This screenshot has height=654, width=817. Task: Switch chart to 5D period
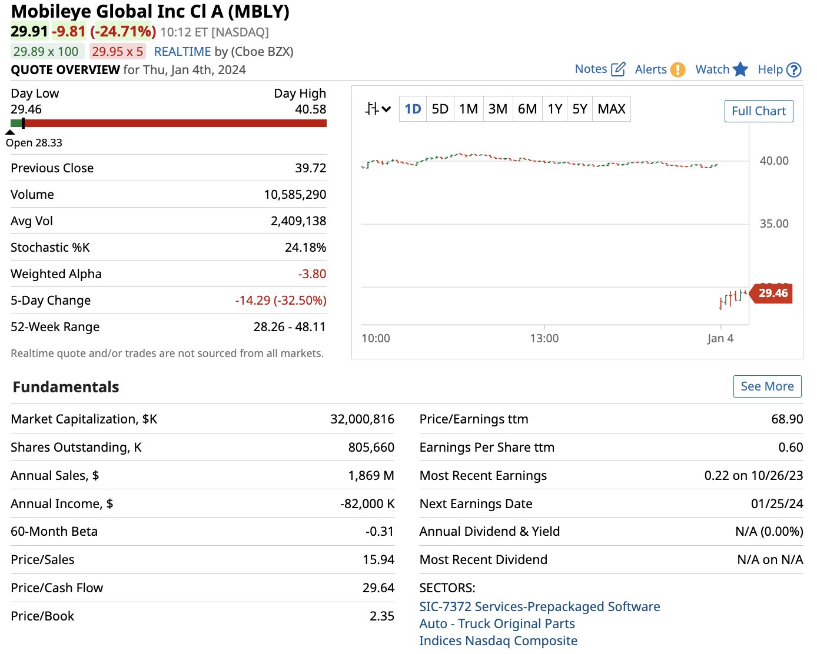440,109
